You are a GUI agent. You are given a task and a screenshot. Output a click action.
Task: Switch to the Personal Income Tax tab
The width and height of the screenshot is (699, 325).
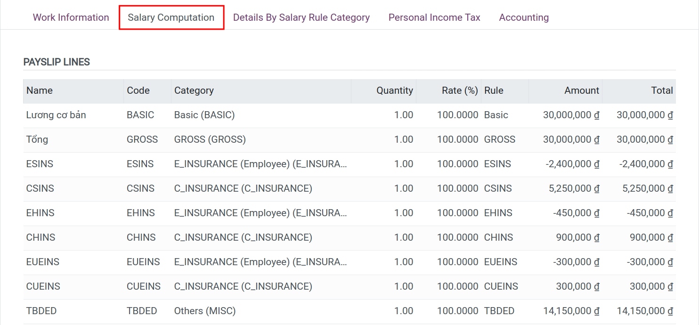point(434,17)
